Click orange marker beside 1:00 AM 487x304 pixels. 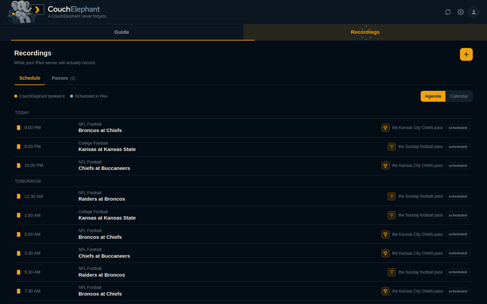click(x=19, y=215)
